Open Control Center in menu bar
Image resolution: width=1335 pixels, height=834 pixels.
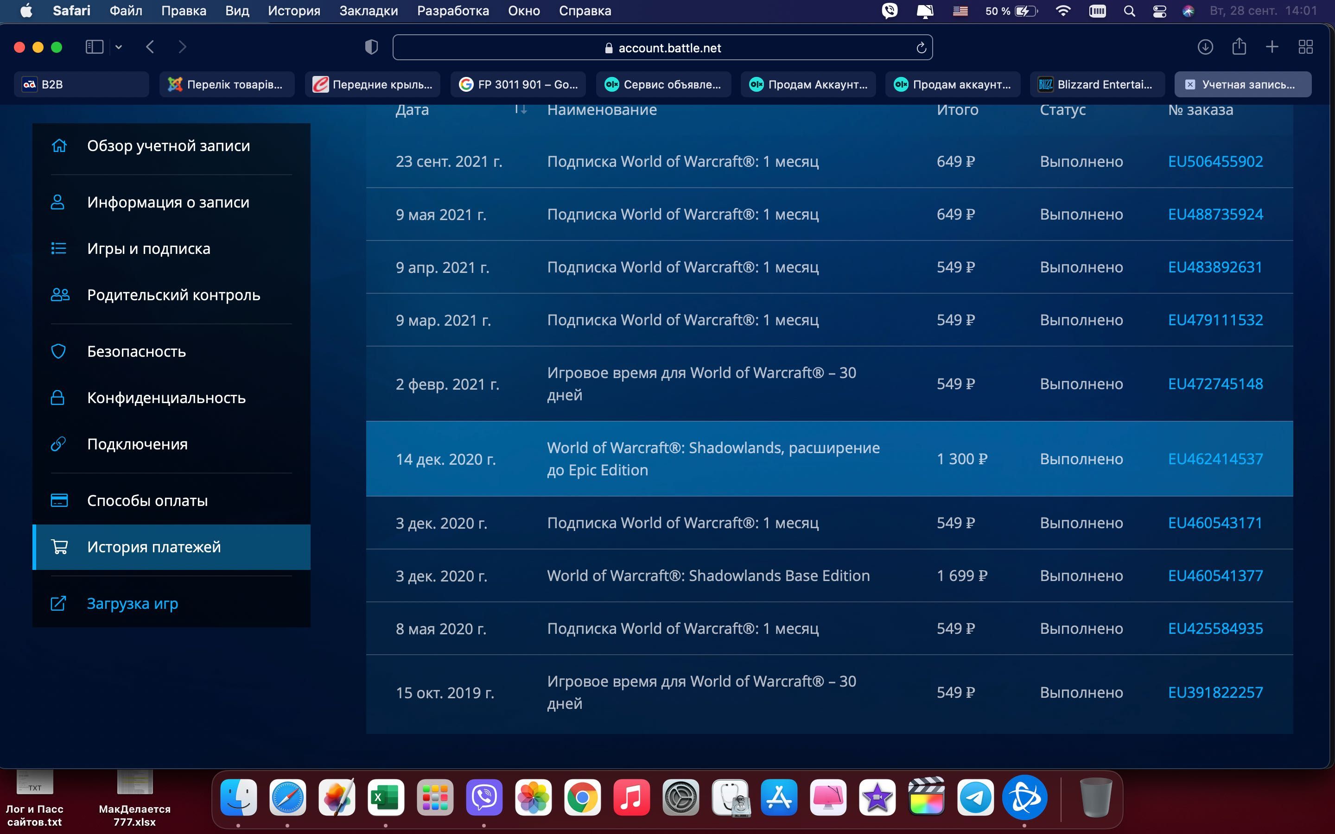tap(1159, 11)
